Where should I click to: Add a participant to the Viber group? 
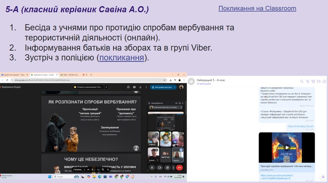click(x=307, y=82)
